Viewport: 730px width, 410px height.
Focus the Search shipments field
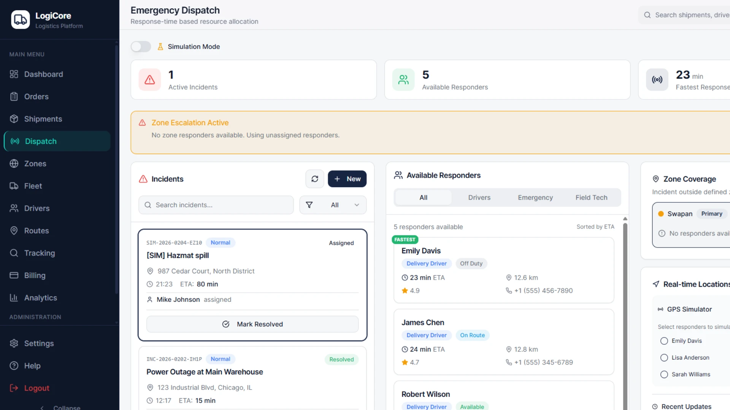click(x=684, y=15)
